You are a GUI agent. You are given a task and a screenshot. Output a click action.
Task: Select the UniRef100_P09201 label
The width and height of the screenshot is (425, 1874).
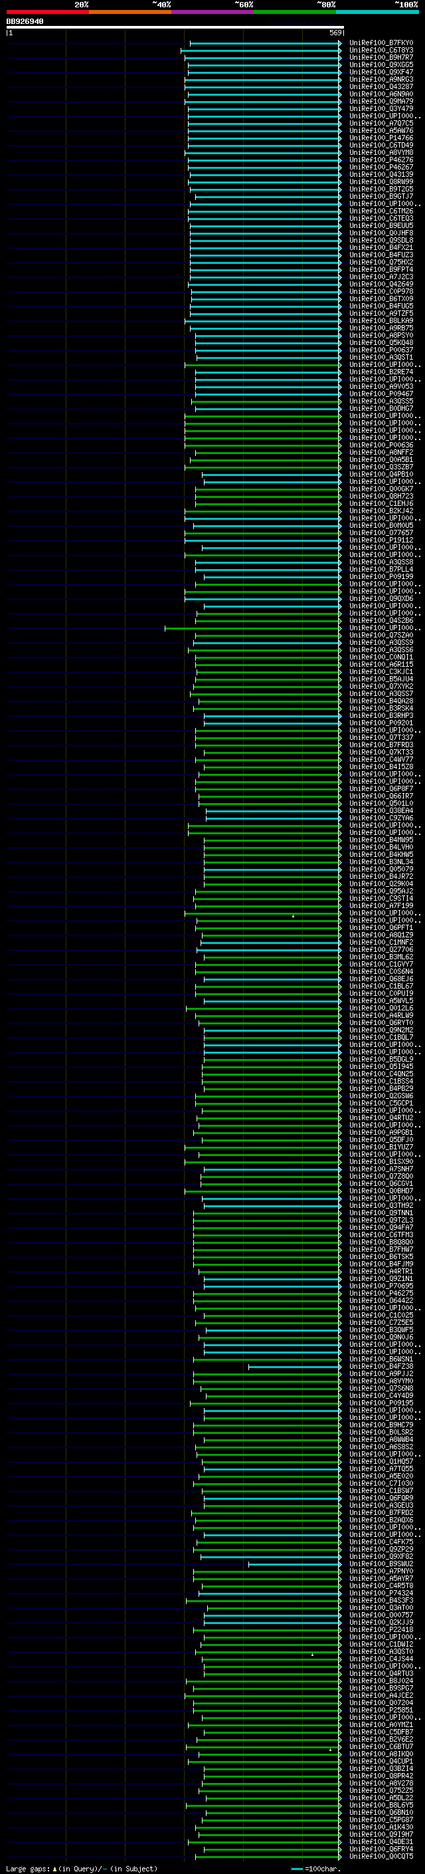click(x=381, y=723)
